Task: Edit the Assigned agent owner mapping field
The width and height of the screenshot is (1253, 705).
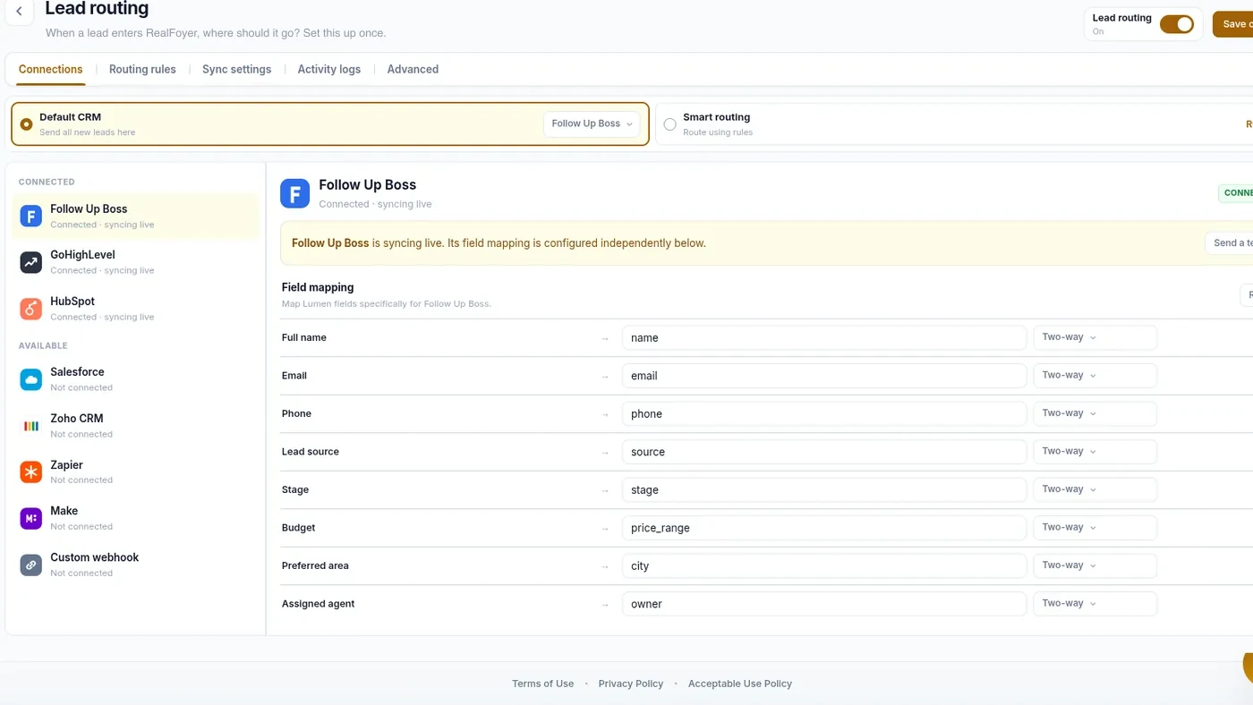Action: click(824, 604)
